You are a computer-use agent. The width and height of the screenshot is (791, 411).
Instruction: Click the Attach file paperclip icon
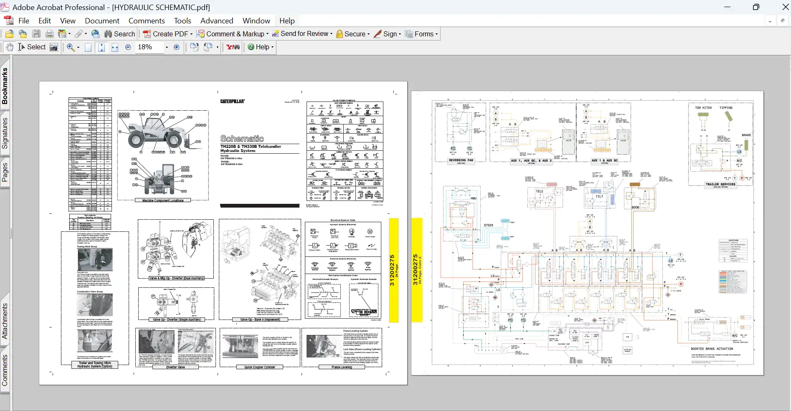(x=78, y=34)
